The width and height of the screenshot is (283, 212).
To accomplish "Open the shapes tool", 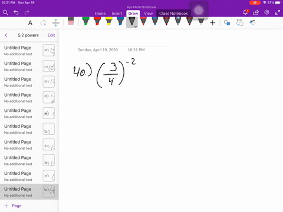I will click(x=227, y=23).
